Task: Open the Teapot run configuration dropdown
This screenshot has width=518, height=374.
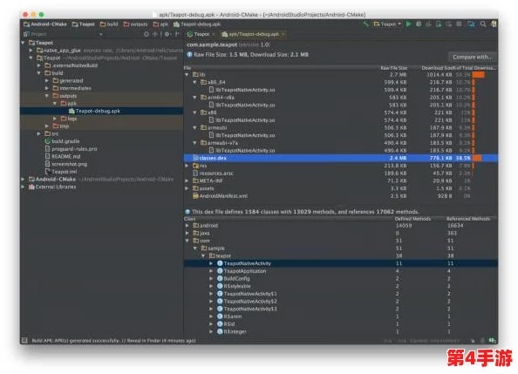Action: click(x=387, y=24)
